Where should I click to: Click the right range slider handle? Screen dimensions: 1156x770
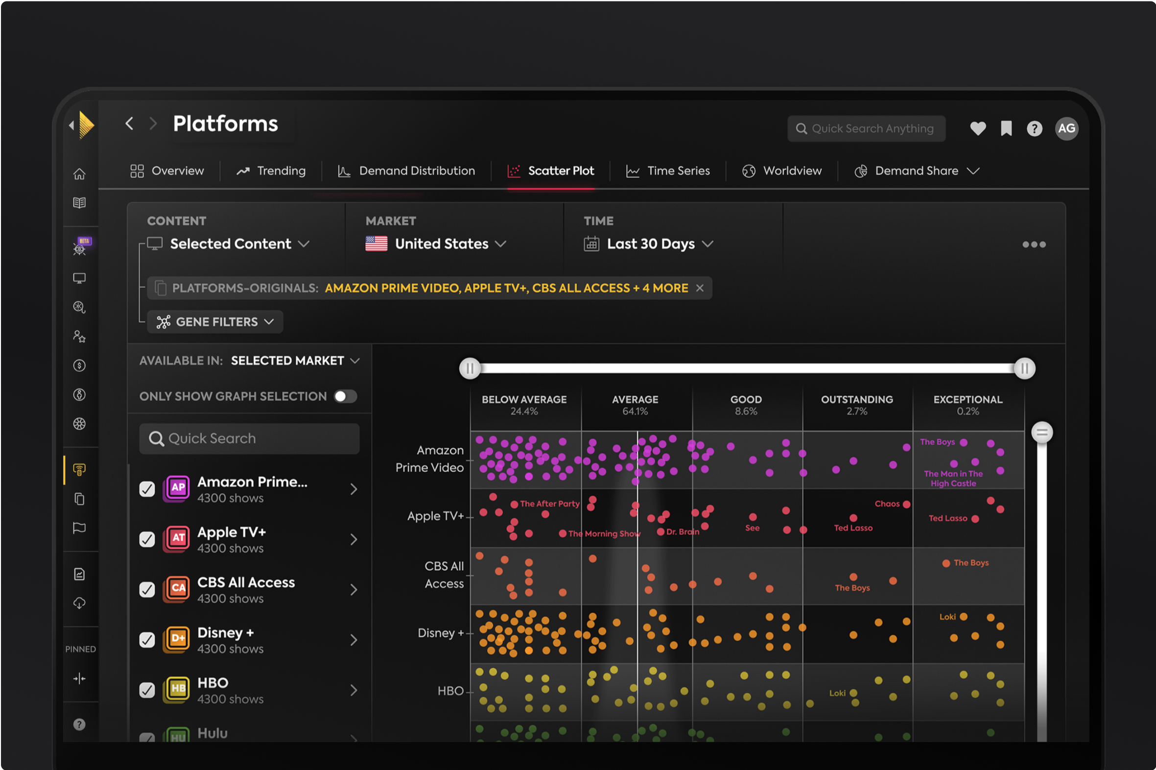(x=1024, y=368)
